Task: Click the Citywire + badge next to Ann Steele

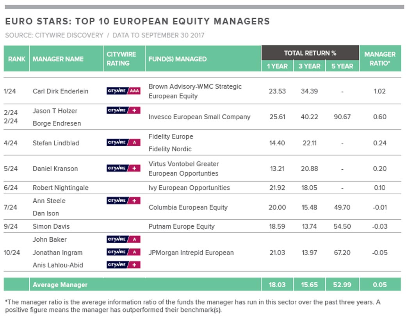Action: (123, 201)
